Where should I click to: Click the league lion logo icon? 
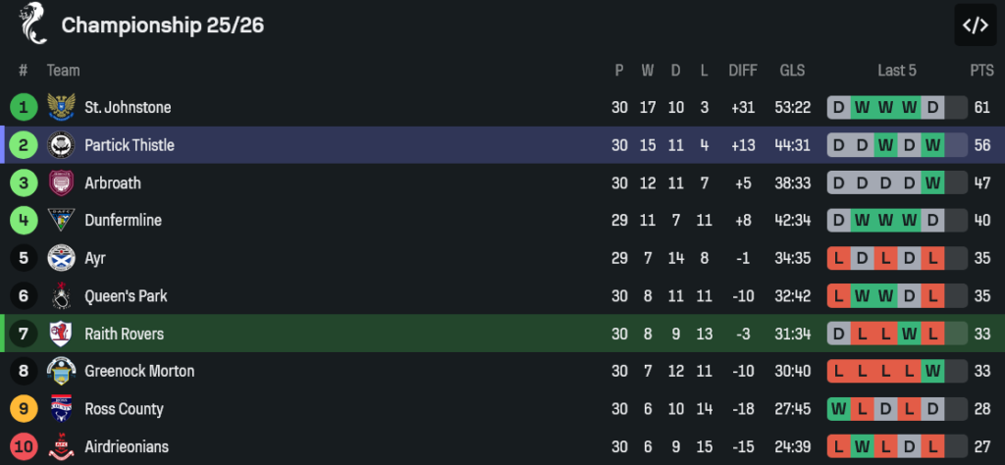(x=32, y=24)
